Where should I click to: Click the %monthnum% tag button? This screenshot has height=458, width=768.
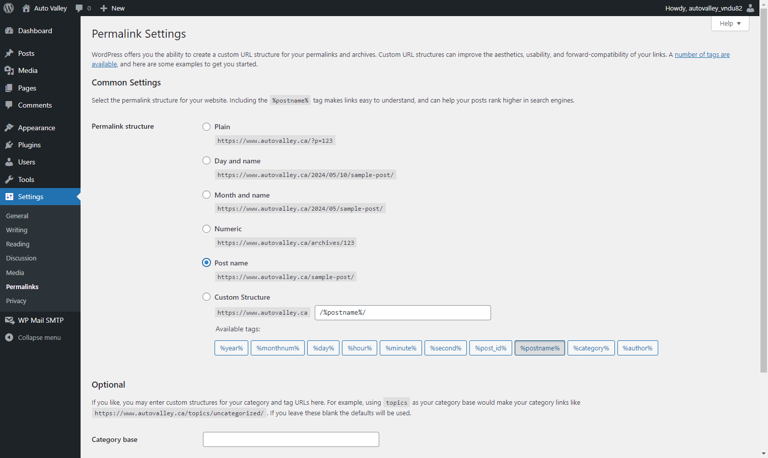[277, 348]
